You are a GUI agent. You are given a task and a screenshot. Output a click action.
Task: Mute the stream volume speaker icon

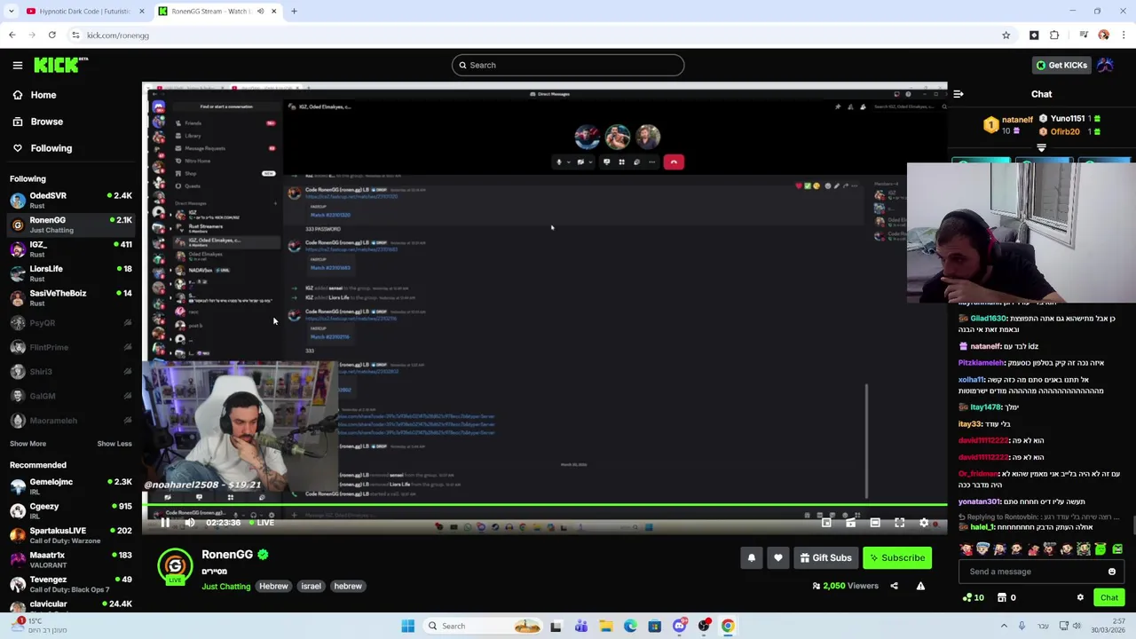189,523
